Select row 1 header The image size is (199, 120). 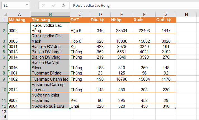pos(4,20)
